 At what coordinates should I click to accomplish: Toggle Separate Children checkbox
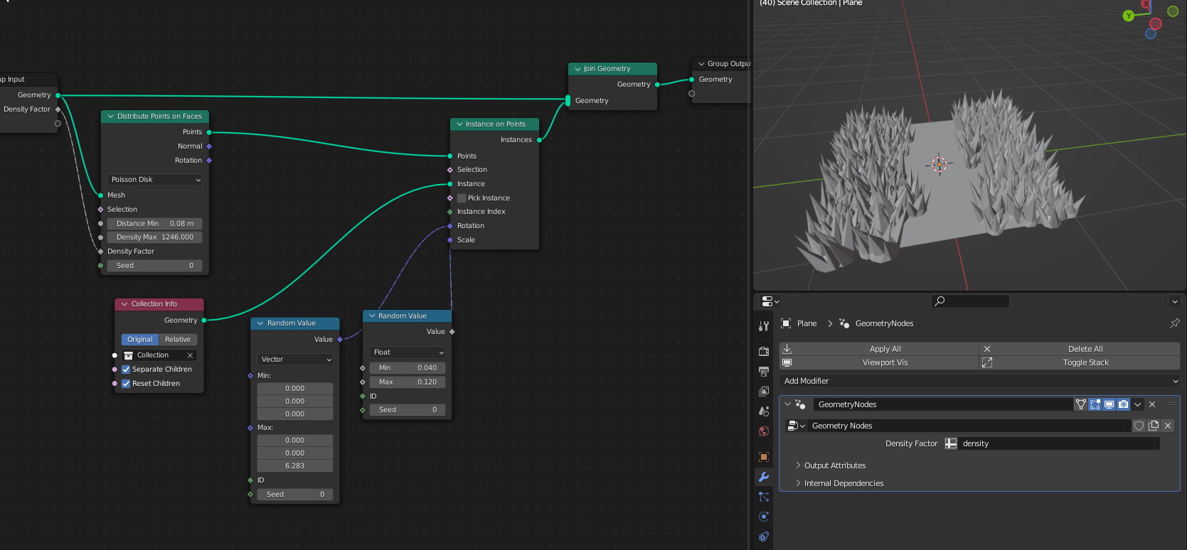click(126, 370)
